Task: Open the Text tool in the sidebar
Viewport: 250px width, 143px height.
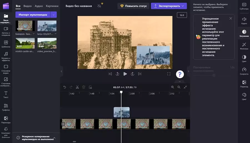Action: [6, 94]
